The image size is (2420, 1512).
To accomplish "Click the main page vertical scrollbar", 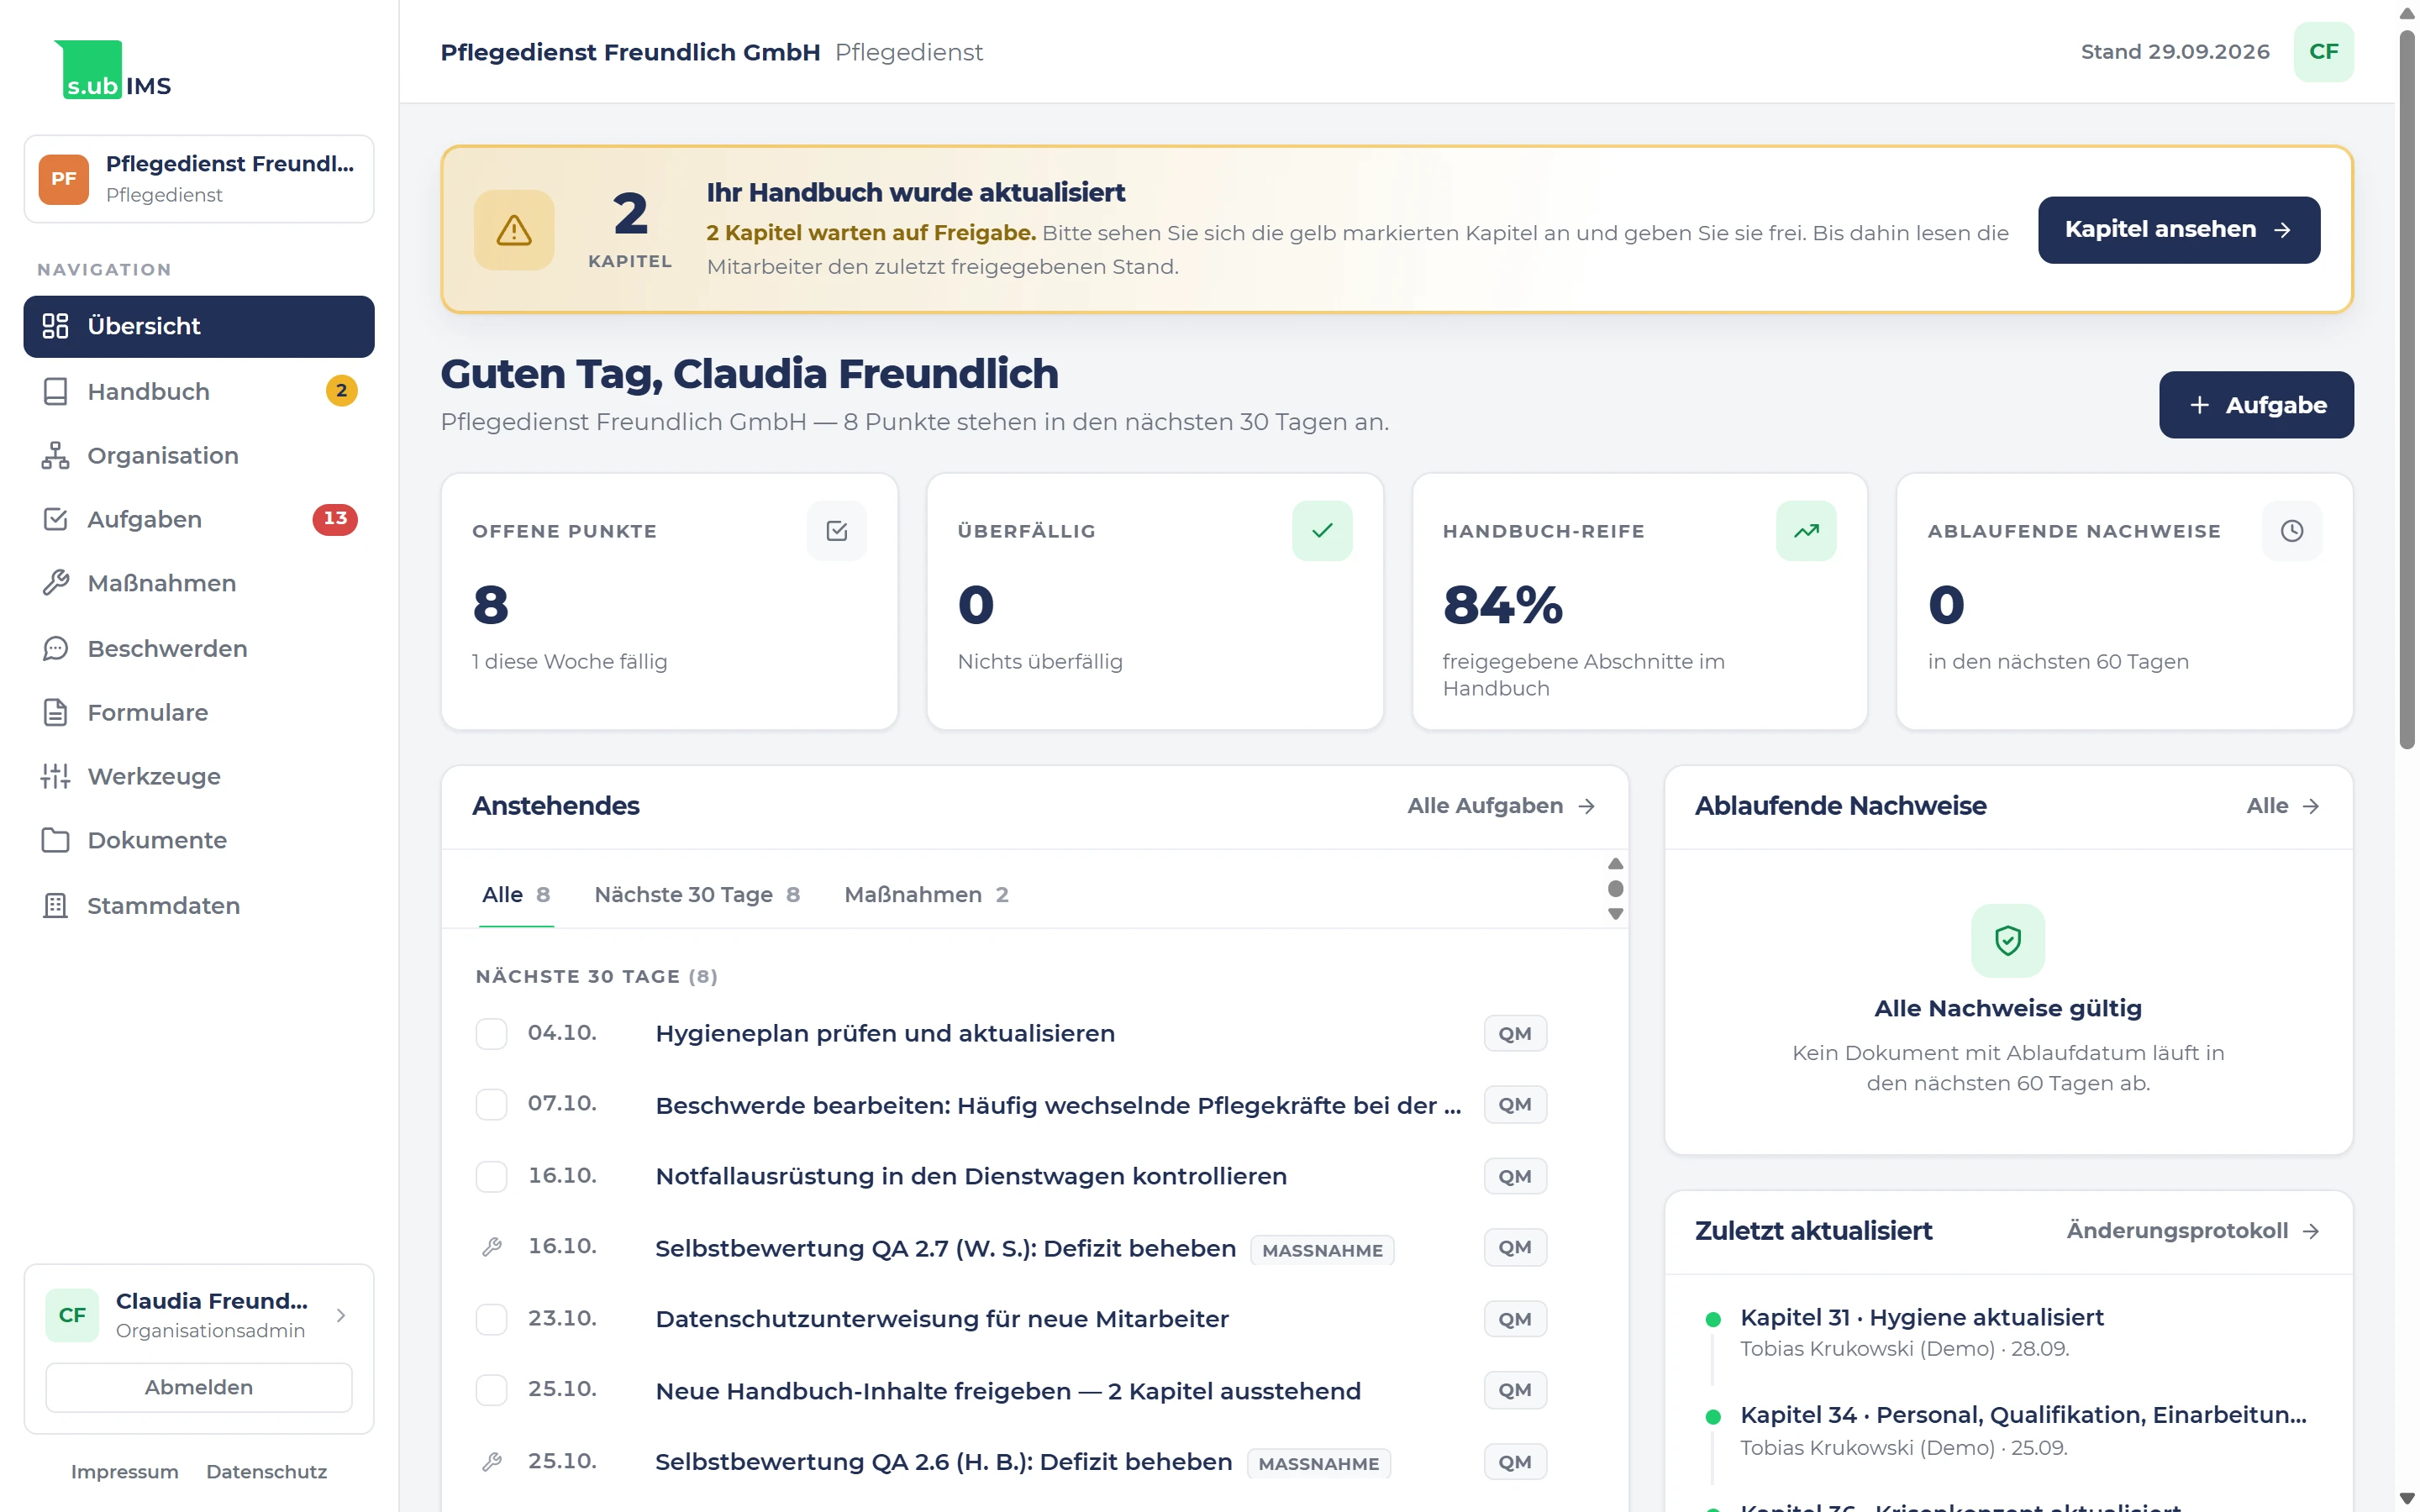I will click(2408, 390).
